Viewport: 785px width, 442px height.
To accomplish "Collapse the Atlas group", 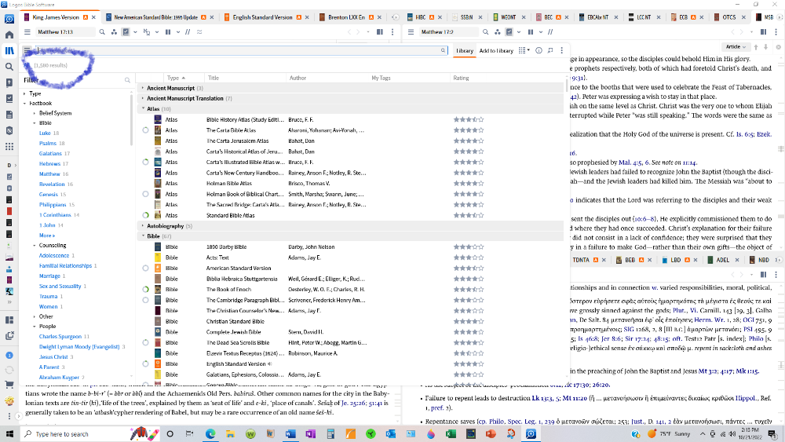I will point(143,108).
